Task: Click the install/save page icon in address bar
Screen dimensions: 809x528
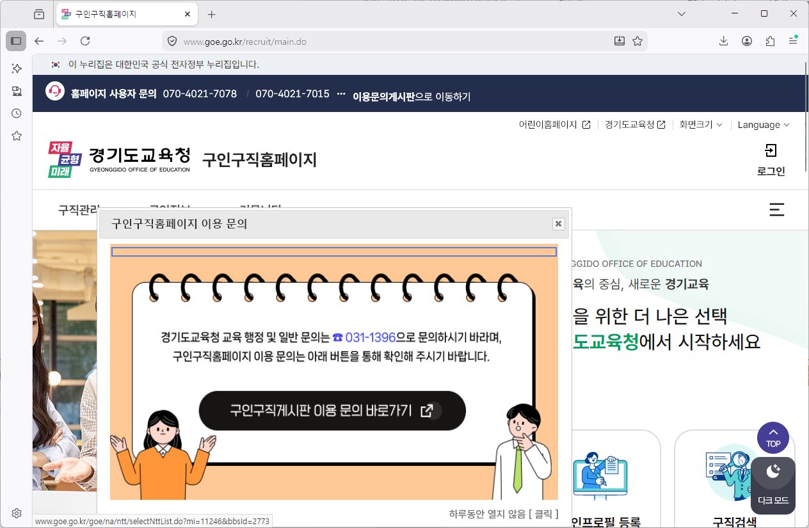Action: [x=619, y=41]
